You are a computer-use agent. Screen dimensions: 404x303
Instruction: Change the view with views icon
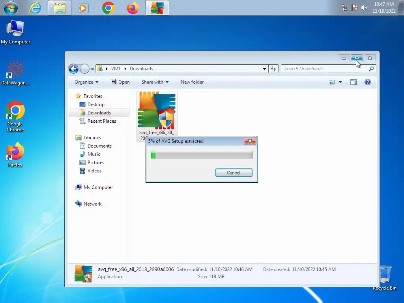(332, 82)
